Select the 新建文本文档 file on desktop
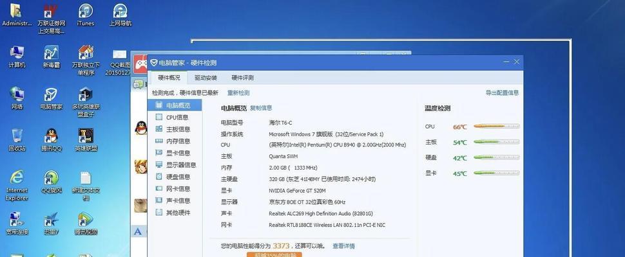Image resolution: width=625 pixels, height=257 pixels. 85,186
